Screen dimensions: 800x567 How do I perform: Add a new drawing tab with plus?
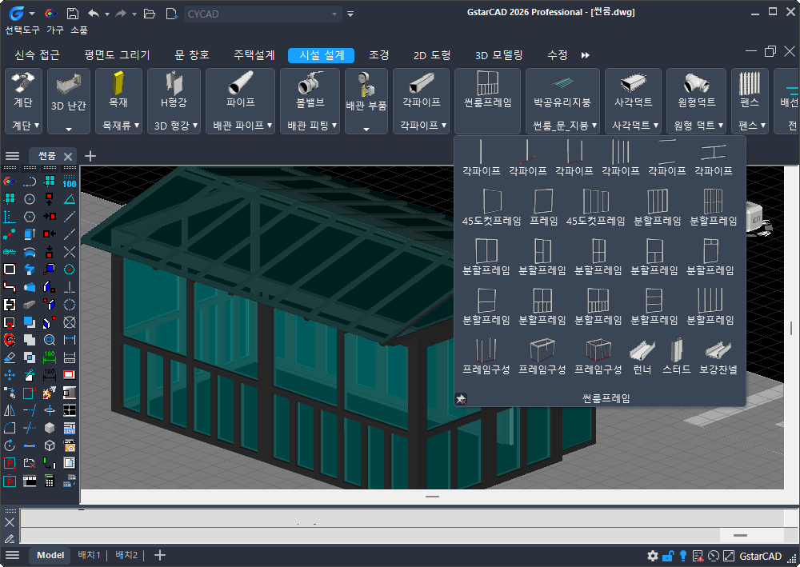[x=90, y=156]
